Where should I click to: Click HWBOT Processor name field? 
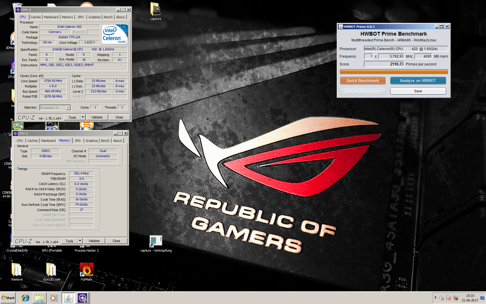coord(406,49)
